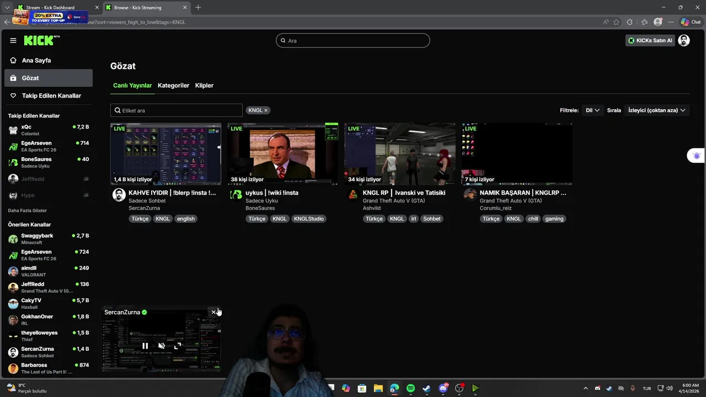Open 'KAHVE IYIDIR' stream title link
Image resolution: width=706 pixels, height=397 pixels.
click(172, 193)
